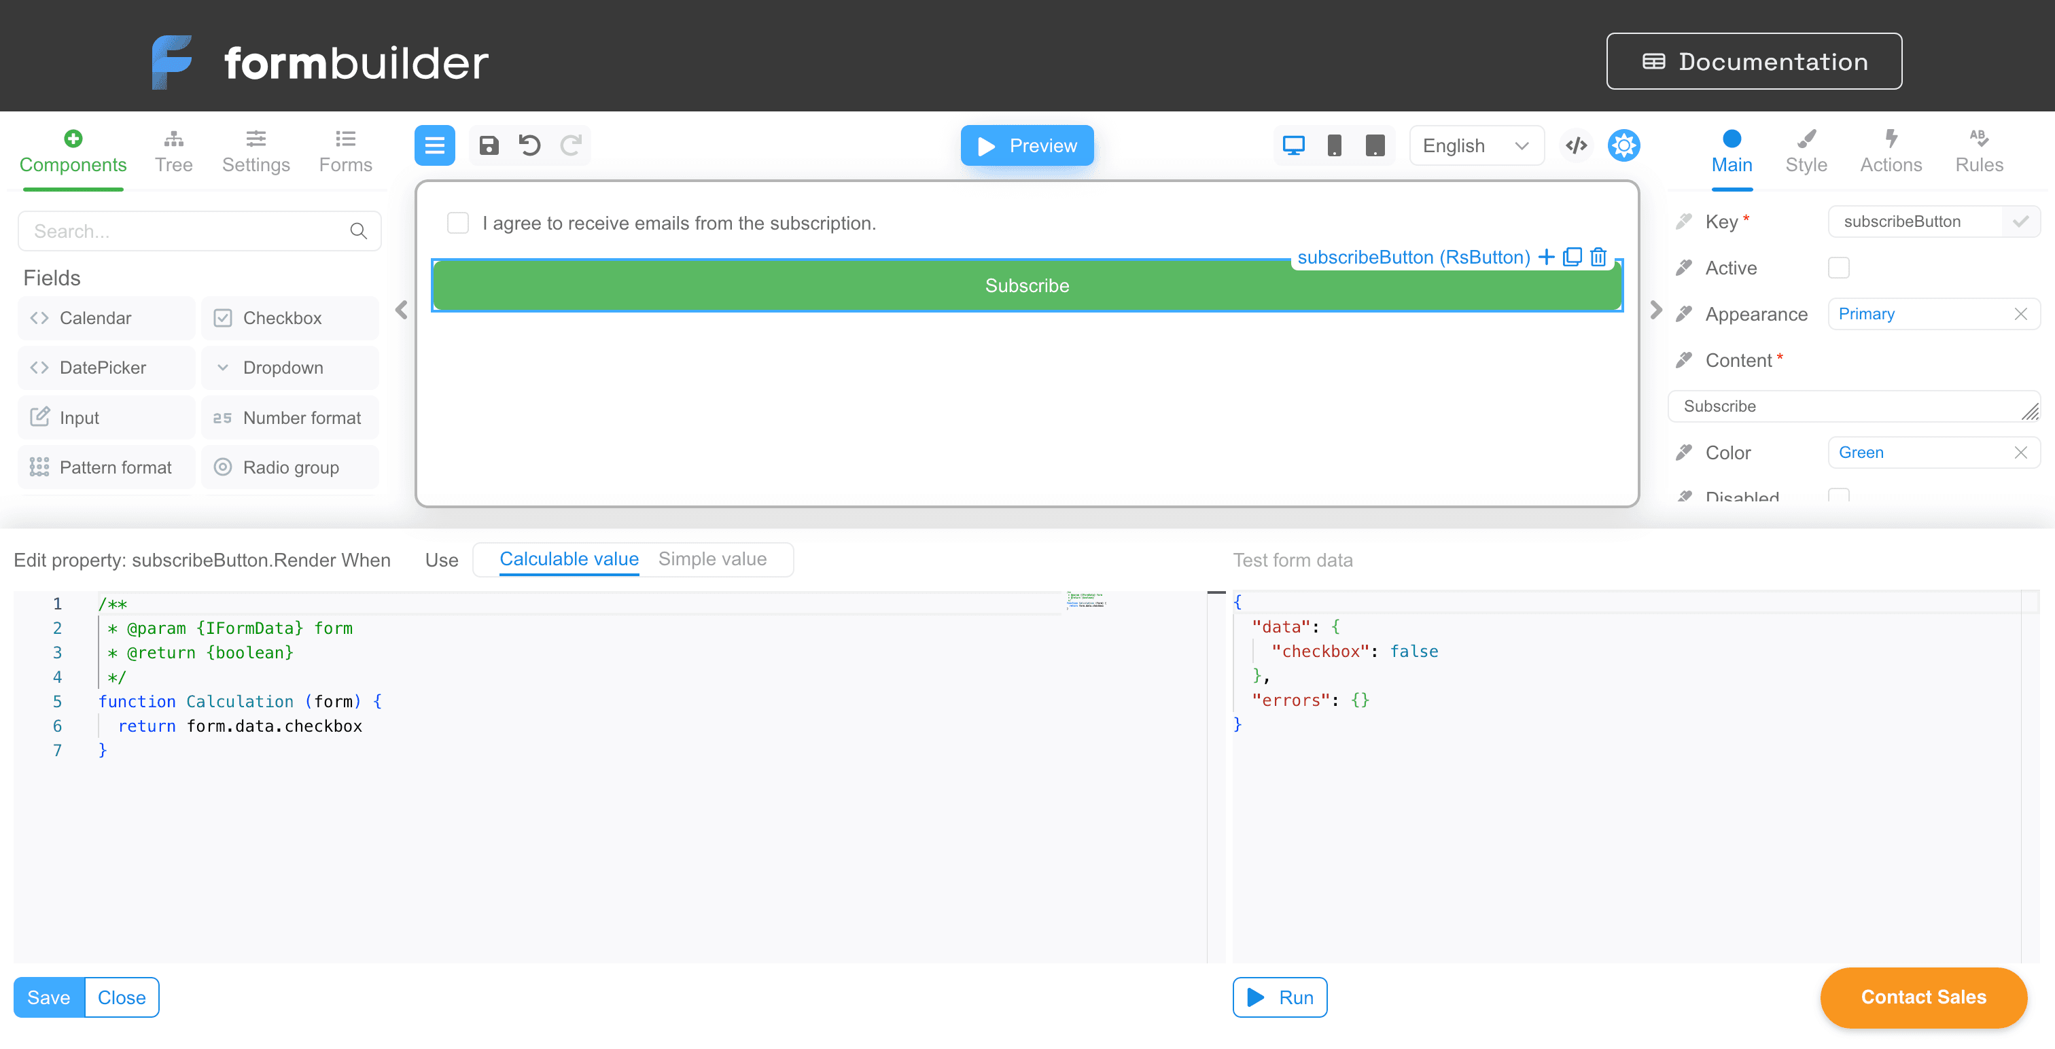Open the English language dropdown
The image size is (2055, 1049).
coord(1476,145)
